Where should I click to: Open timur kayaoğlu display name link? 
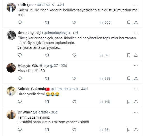pyautogui.click(x=30, y=33)
